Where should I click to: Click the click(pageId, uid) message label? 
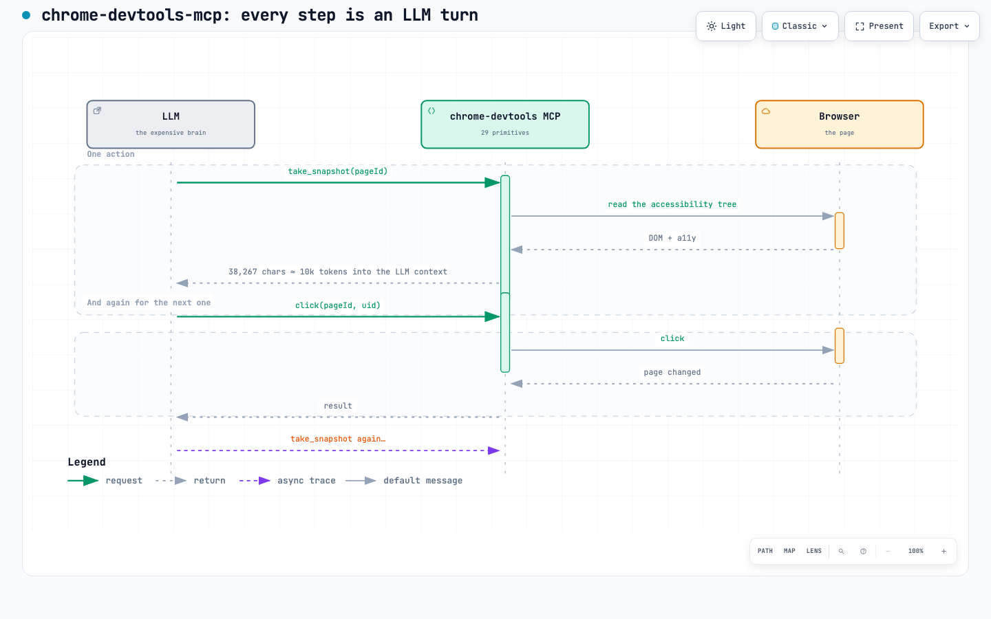coord(338,305)
